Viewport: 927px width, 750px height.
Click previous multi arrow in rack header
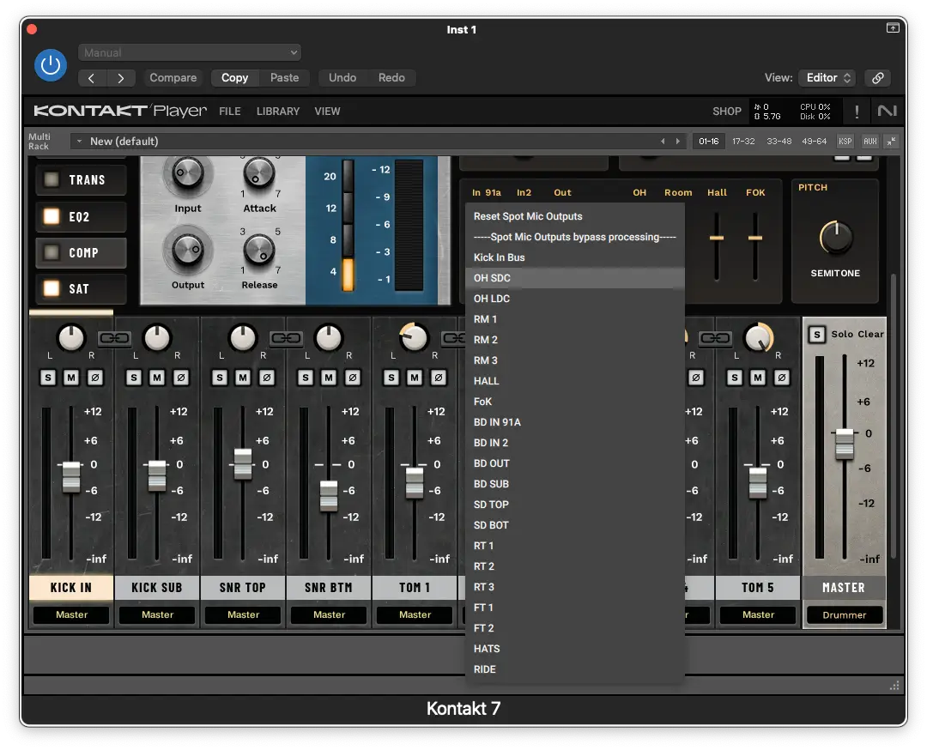tap(663, 142)
